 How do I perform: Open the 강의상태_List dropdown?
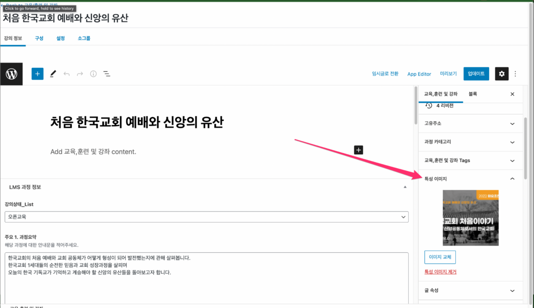(x=207, y=217)
